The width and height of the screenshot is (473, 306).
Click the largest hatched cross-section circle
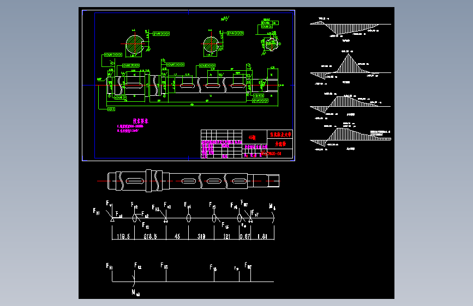click(x=135, y=44)
